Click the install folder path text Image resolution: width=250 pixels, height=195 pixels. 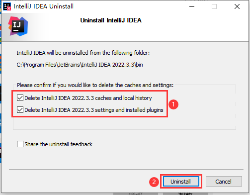click(80, 65)
